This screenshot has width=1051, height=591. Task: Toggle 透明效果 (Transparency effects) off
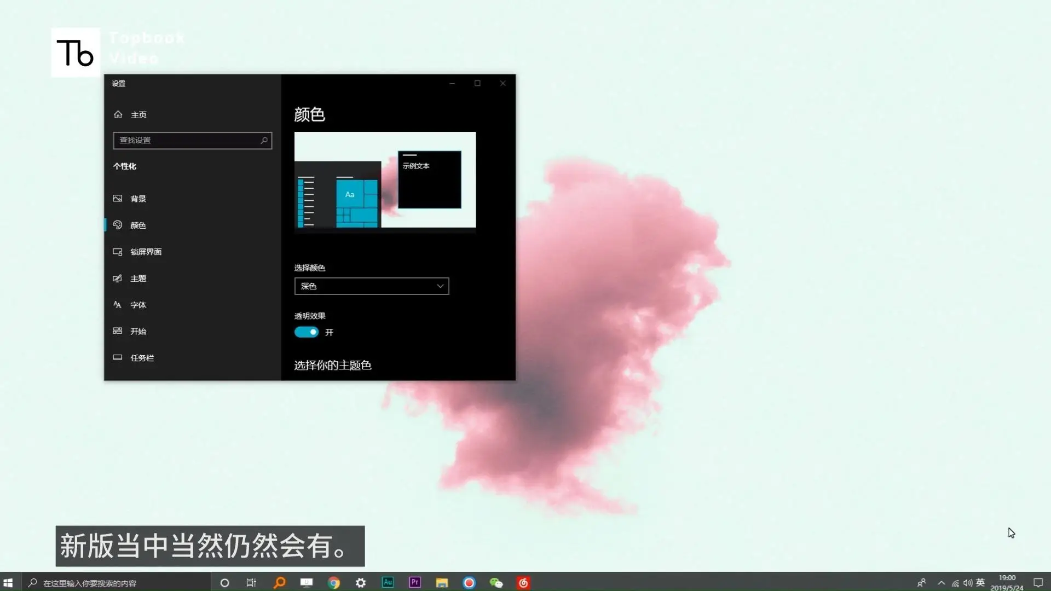[x=307, y=332]
